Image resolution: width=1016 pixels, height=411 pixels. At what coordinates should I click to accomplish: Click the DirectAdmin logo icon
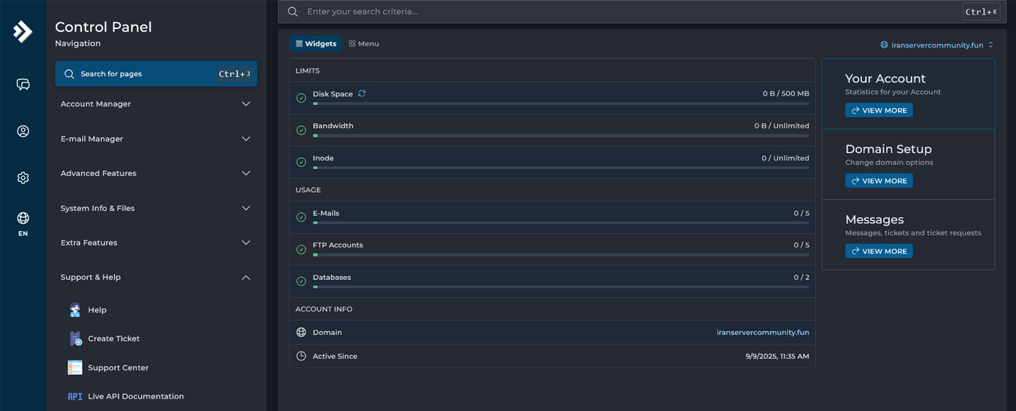point(22,31)
